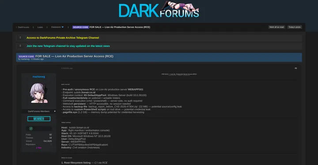
Task: Click the Posts count 82
Action: pos(50,135)
